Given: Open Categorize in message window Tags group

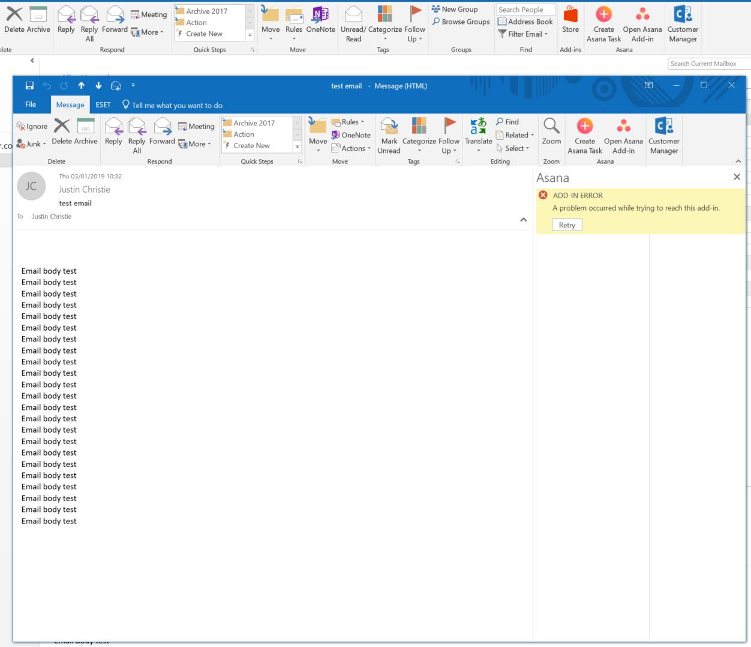Looking at the screenshot, I should click(x=419, y=136).
